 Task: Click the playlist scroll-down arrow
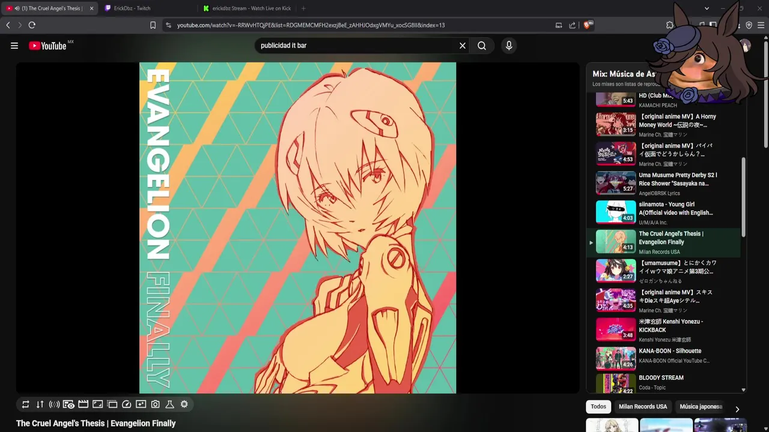pyautogui.click(x=744, y=390)
